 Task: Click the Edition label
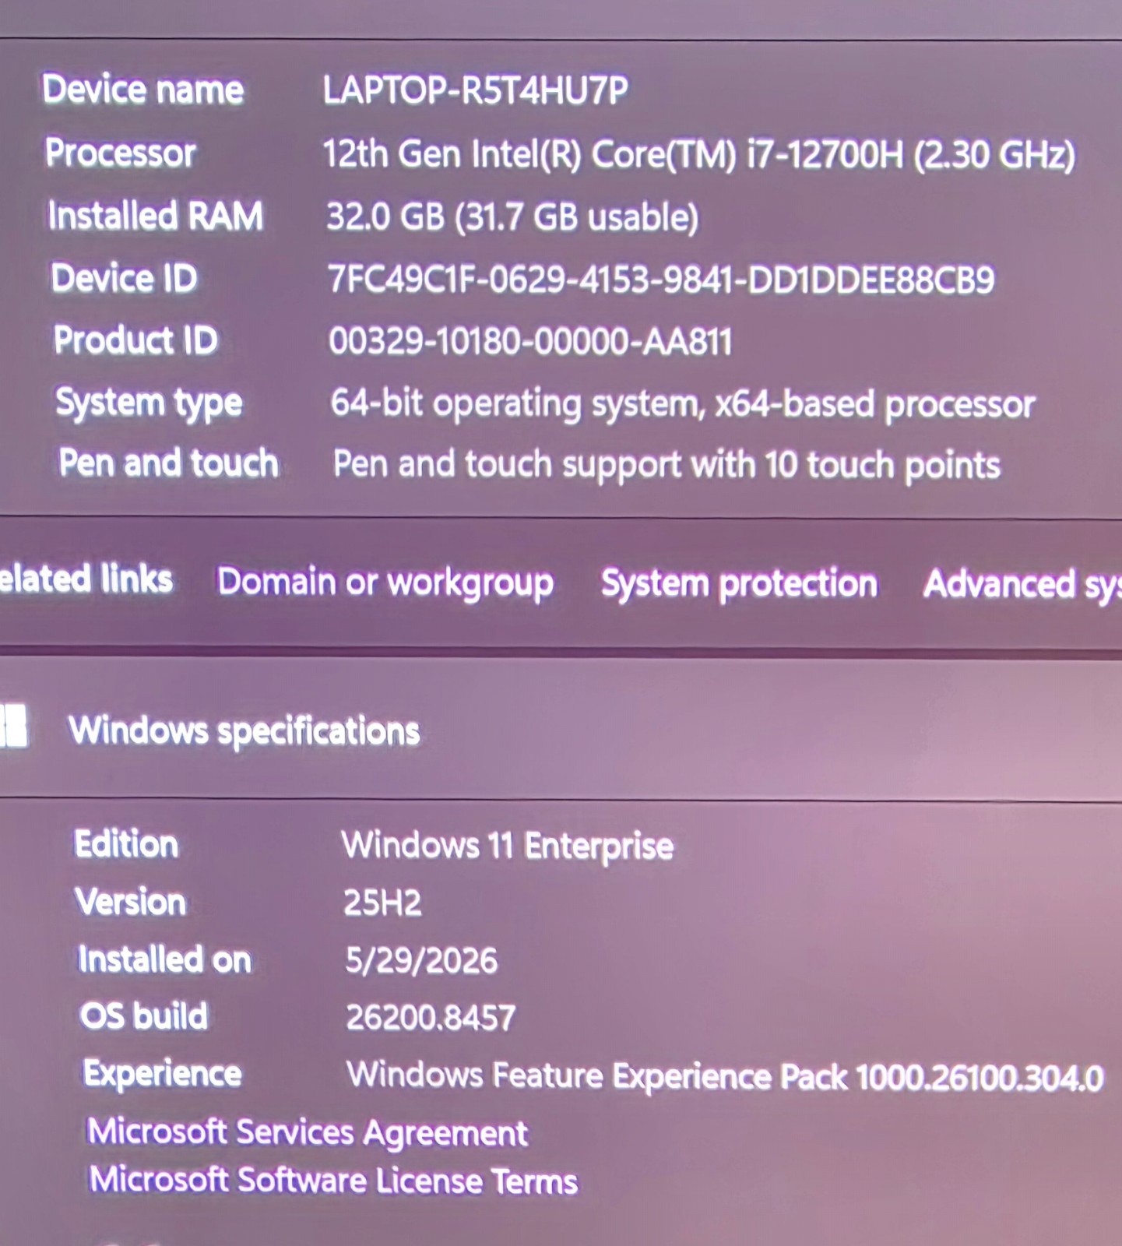126,843
